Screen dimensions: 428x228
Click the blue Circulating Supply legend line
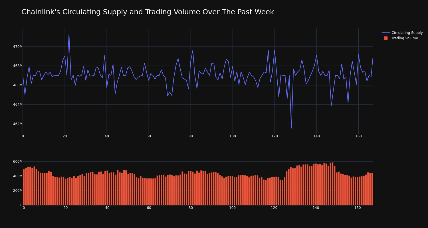click(386, 33)
